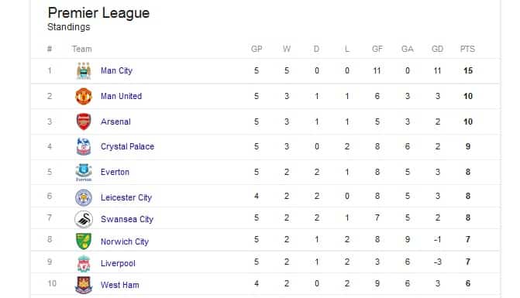Screen dimensions: 520x298
Task: Open the Crystal Palace team link
Action: (x=127, y=147)
